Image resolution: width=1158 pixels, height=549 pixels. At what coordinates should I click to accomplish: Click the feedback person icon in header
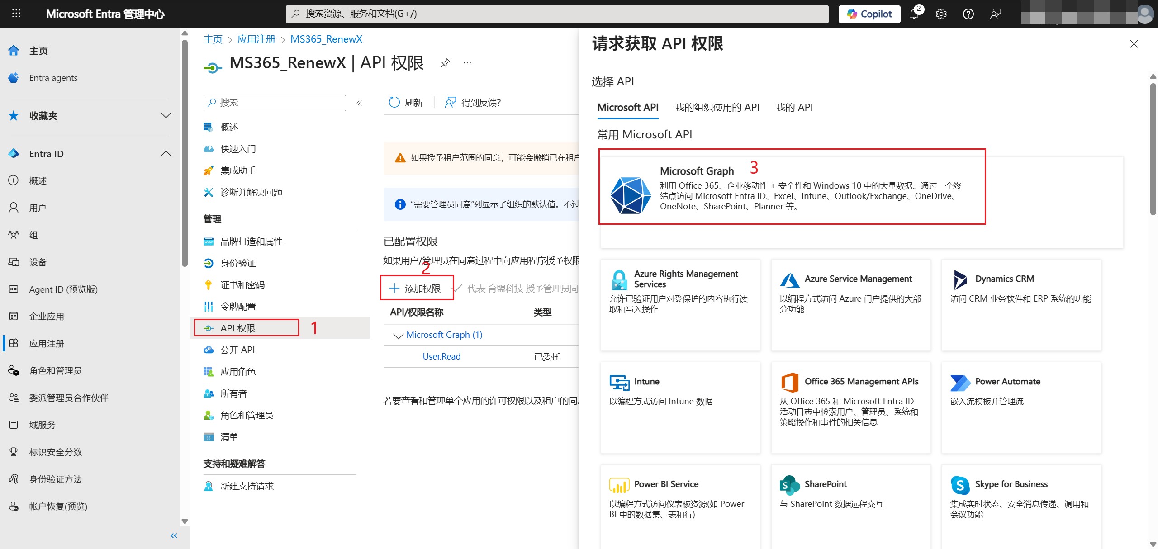coord(996,14)
